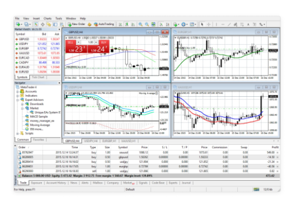This screenshot has width=292, height=212.
Task: Switch chart to Line Chart style
Action: click(x=133, y=24)
